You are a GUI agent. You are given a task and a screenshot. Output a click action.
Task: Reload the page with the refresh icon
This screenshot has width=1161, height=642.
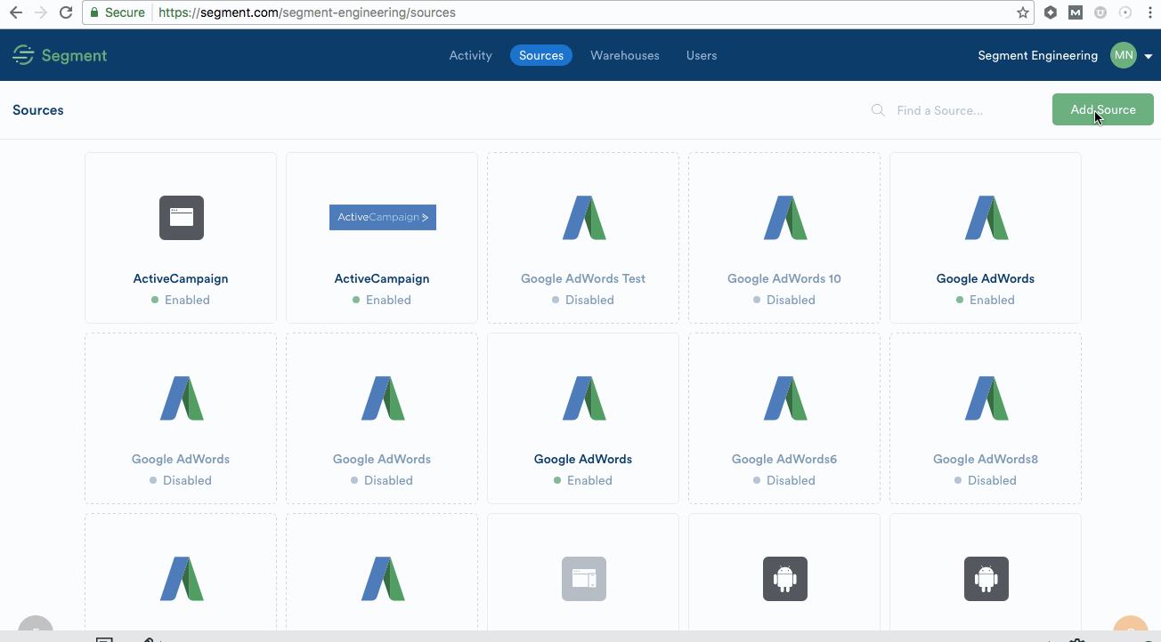point(65,12)
